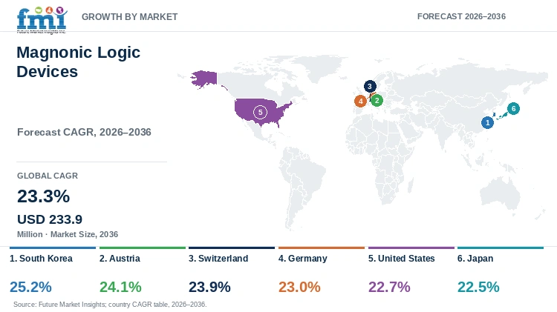Click the '6. Japan' label
The height and width of the screenshot is (312, 557).
[475, 259]
